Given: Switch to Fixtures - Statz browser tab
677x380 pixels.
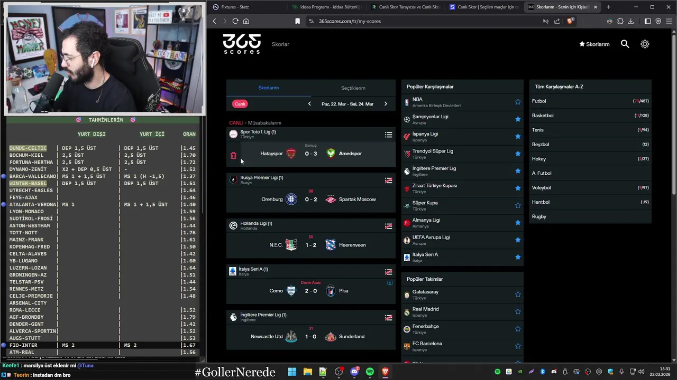Looking at the screenshot, I should 246,7.
